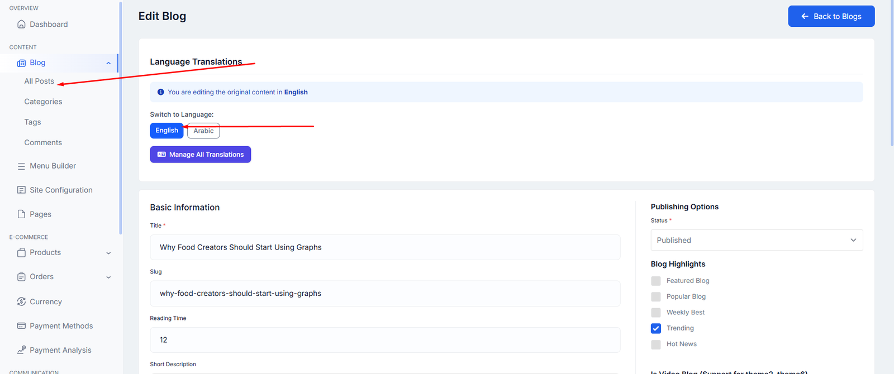The height and width of the screenshot is (374, 894).
Task: Click the Blog Highlights heading
Action: coord(678,264)
